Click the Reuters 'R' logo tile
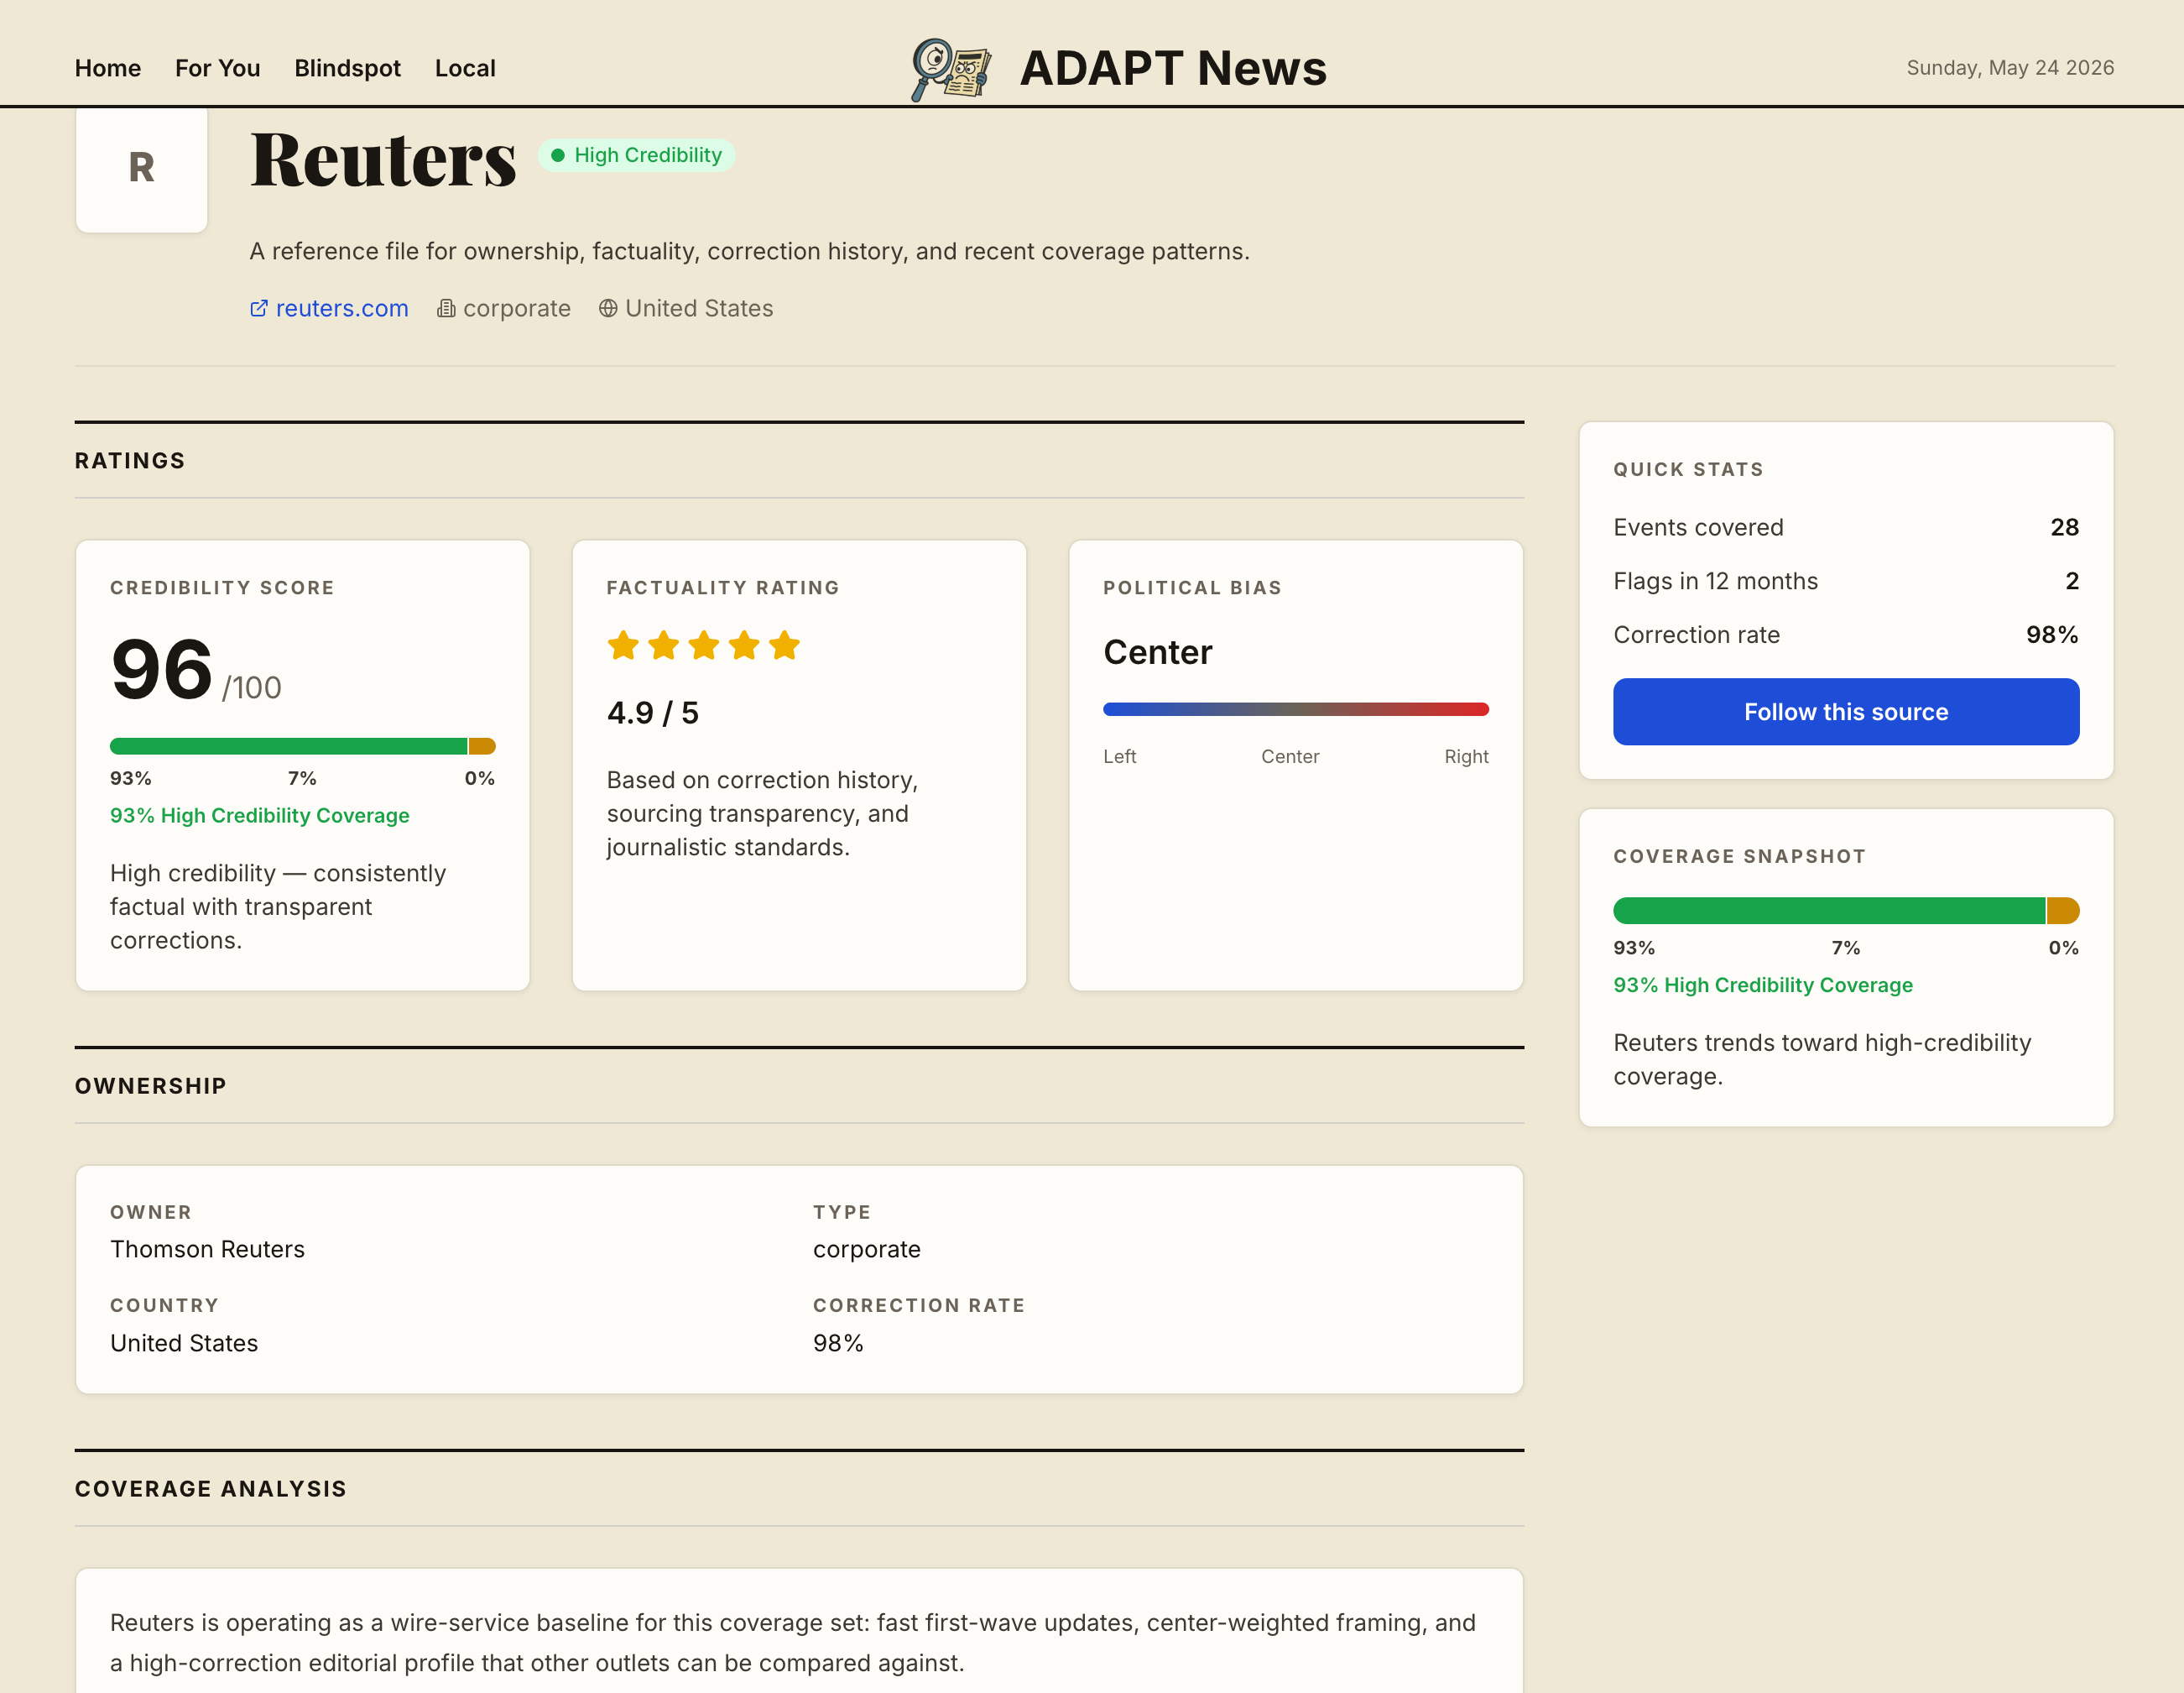This screenshot has height=1693, width=2184. [x=142, y=168]
